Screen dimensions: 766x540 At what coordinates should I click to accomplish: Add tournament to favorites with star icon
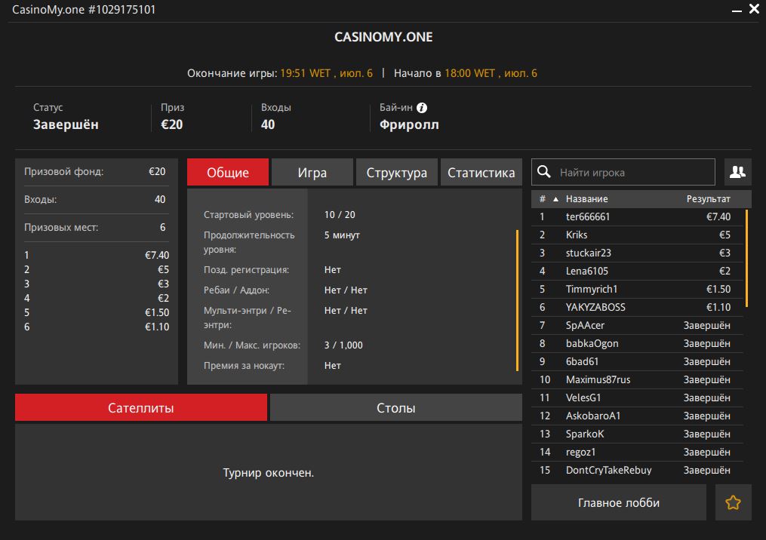(733, 502)
